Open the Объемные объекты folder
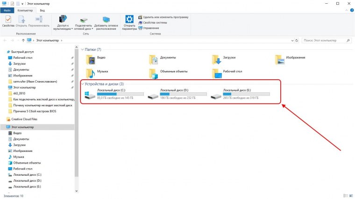The height and width of the screenshot is (199, 355). 153,73
